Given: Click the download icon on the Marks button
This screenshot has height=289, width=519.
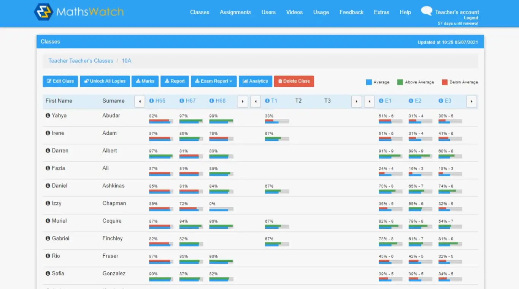Looking at the screenshot, I should 138,81.
